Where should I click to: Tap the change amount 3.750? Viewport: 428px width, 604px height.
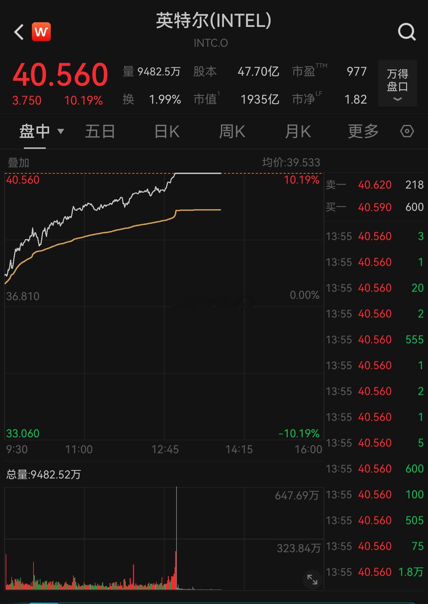coord(27,100)
